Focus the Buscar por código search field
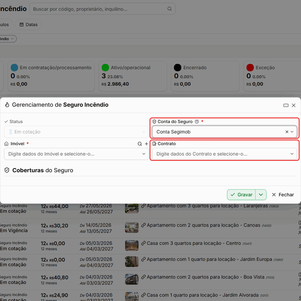The width and height of the screenshot is (301, 301). 102,9
